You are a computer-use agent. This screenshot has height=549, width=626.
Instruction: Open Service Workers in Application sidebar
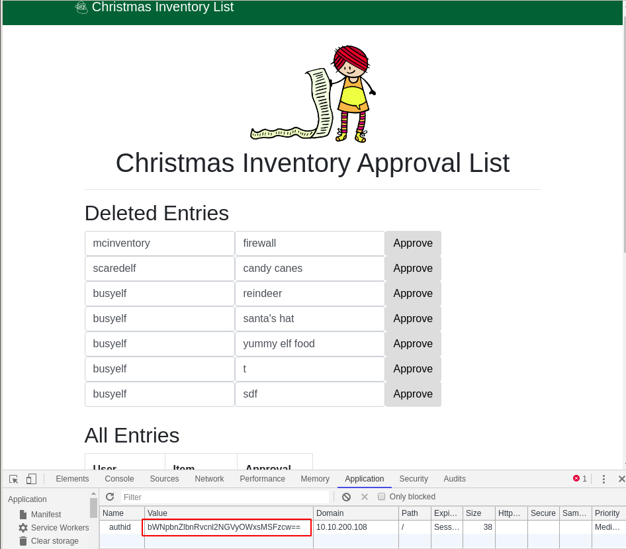coord(60,528)
